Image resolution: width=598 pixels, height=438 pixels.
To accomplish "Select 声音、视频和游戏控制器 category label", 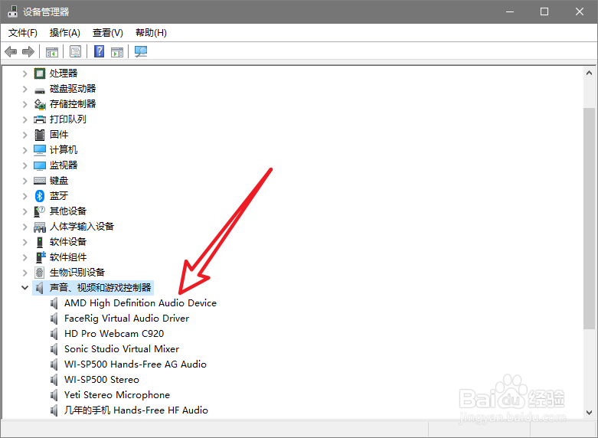I will pos(100,288).
